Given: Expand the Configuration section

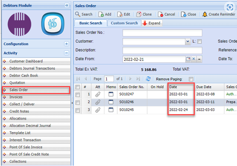Looking at the screenshot, I should click(66, 44).
